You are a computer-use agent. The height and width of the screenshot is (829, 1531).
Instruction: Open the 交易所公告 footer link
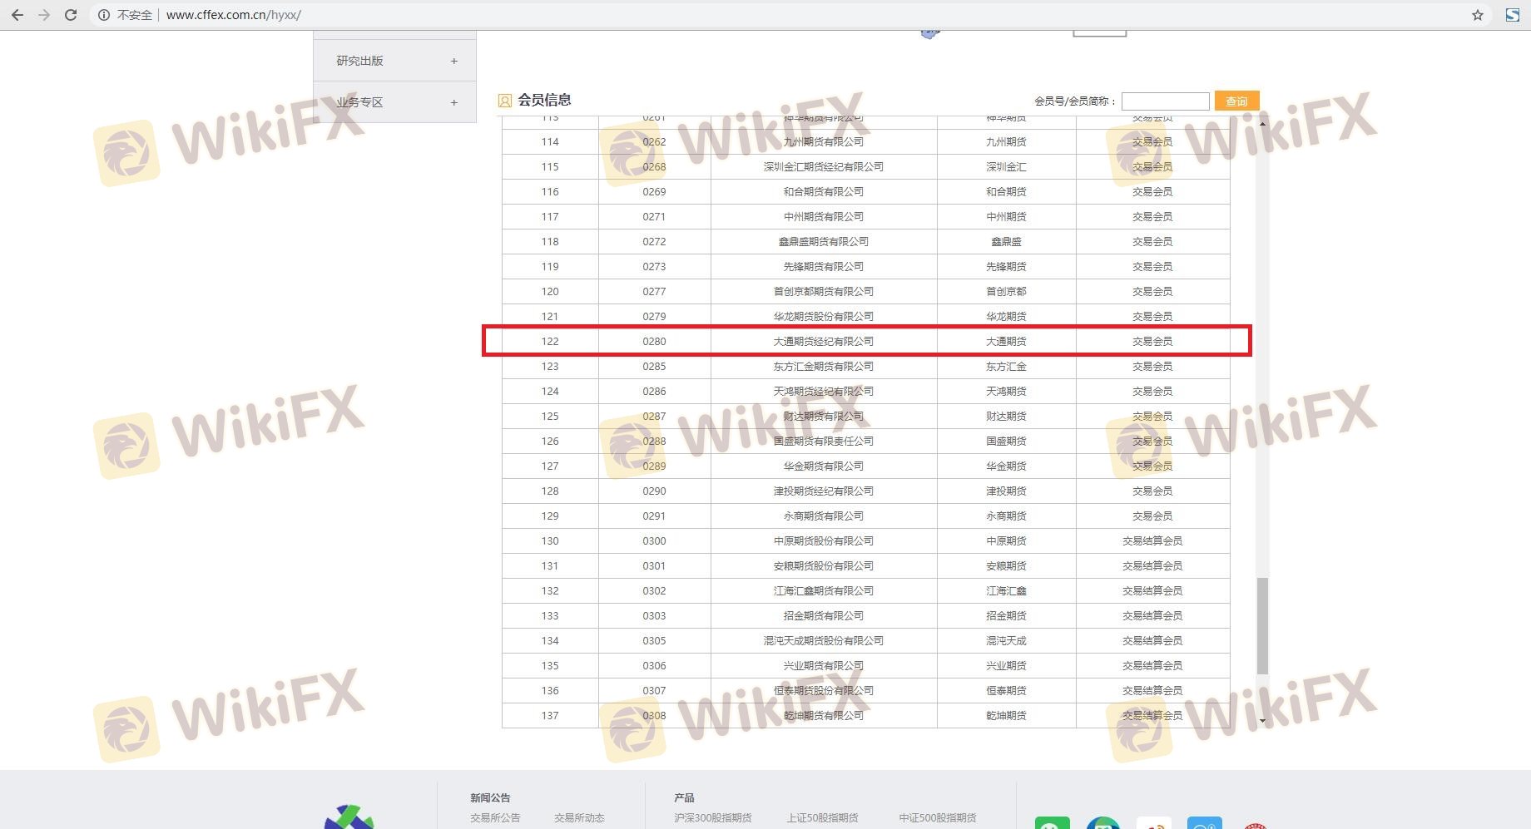pos(495,817)
